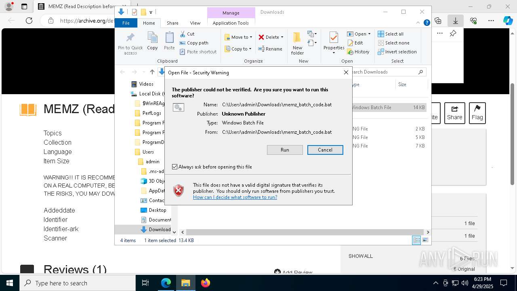Screen dimensions: 517x291
Task: Select Desktop in the navigation tree
Action: (153, 210)
